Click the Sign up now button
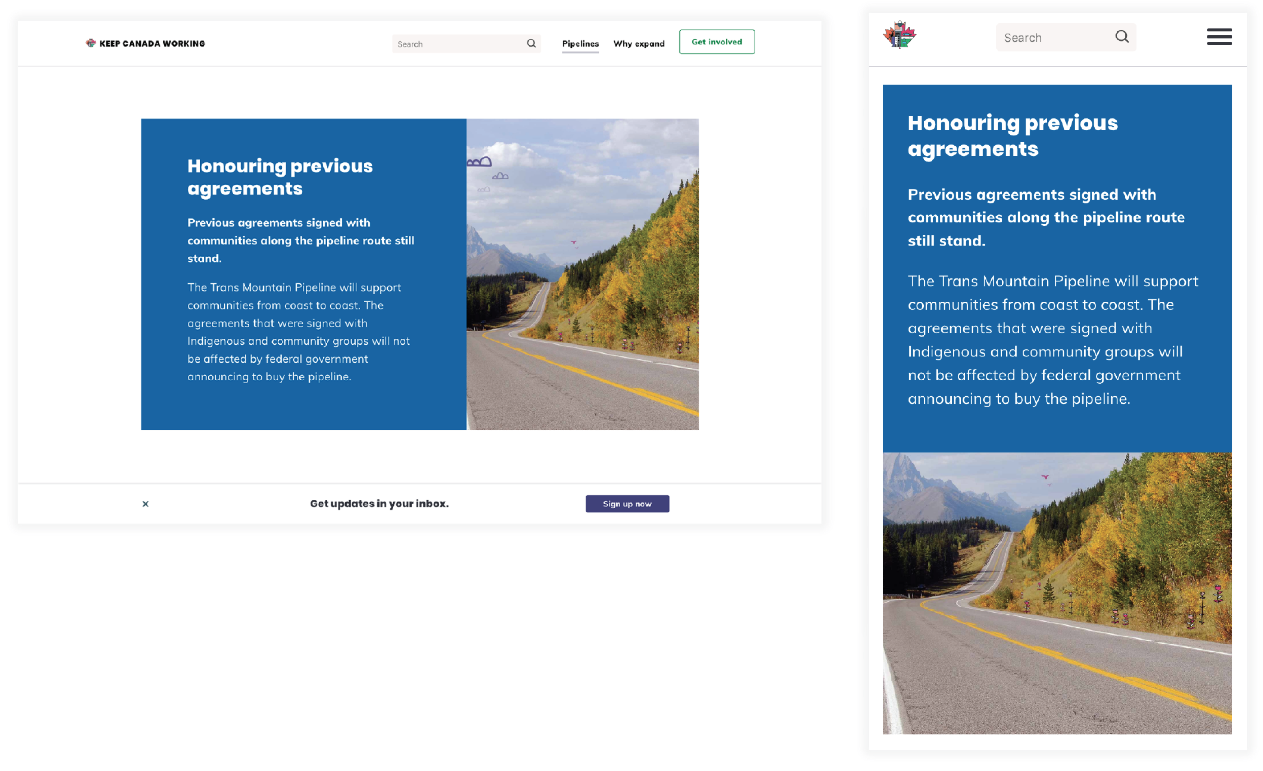This screenshot has height=771, width=1263. tap(627, 504)
